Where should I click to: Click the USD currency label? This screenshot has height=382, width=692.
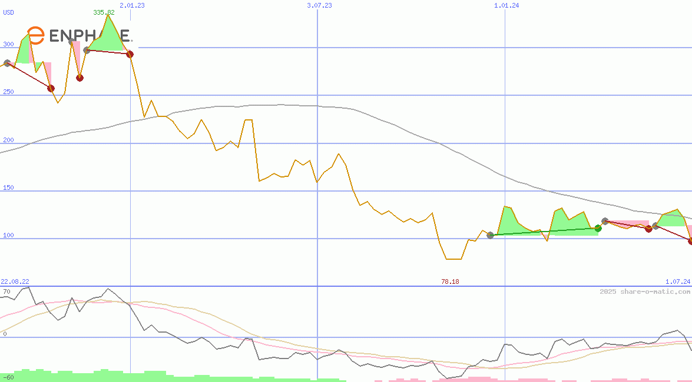[8, 12]
